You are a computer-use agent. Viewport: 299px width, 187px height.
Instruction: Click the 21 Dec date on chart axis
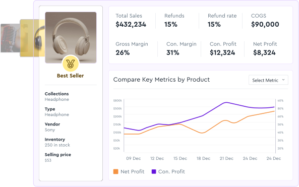226,158
